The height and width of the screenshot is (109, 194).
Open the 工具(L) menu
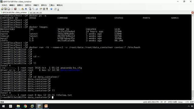52,5
